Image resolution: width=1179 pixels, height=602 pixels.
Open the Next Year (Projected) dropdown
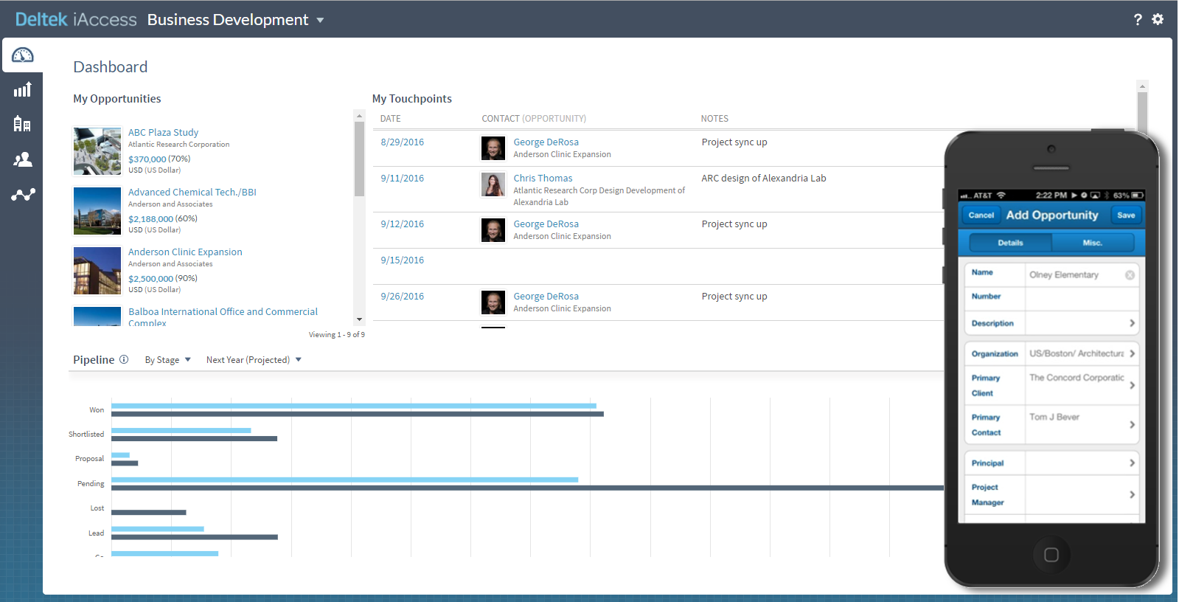(x=254, y=360)
